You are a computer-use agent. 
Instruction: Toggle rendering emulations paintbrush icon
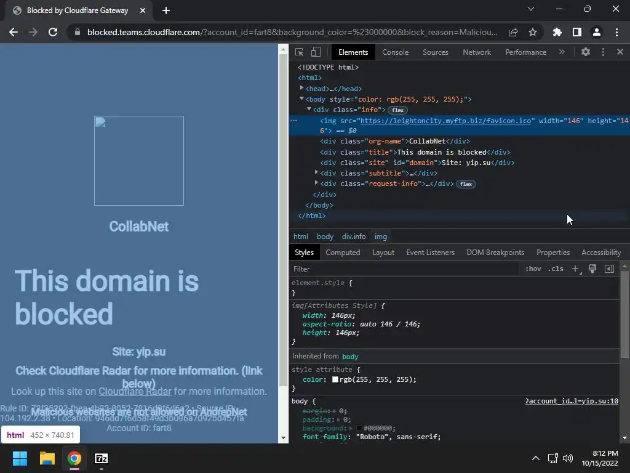click(592, 269)
